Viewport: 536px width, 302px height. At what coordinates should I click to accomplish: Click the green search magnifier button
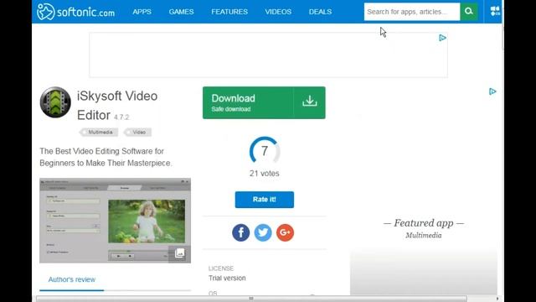coord(469,12)
